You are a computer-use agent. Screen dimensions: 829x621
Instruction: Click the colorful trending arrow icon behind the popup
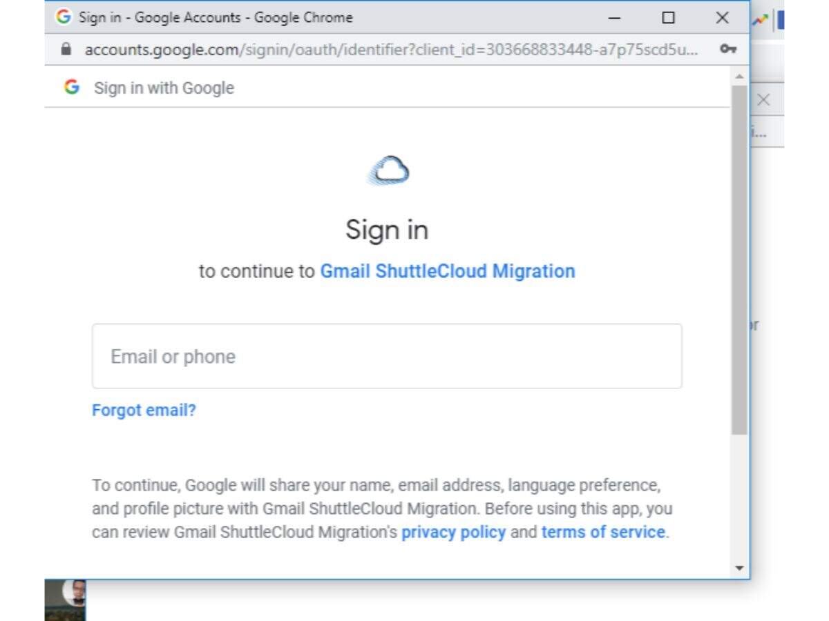pyautogui.click(x=760, y=20)
